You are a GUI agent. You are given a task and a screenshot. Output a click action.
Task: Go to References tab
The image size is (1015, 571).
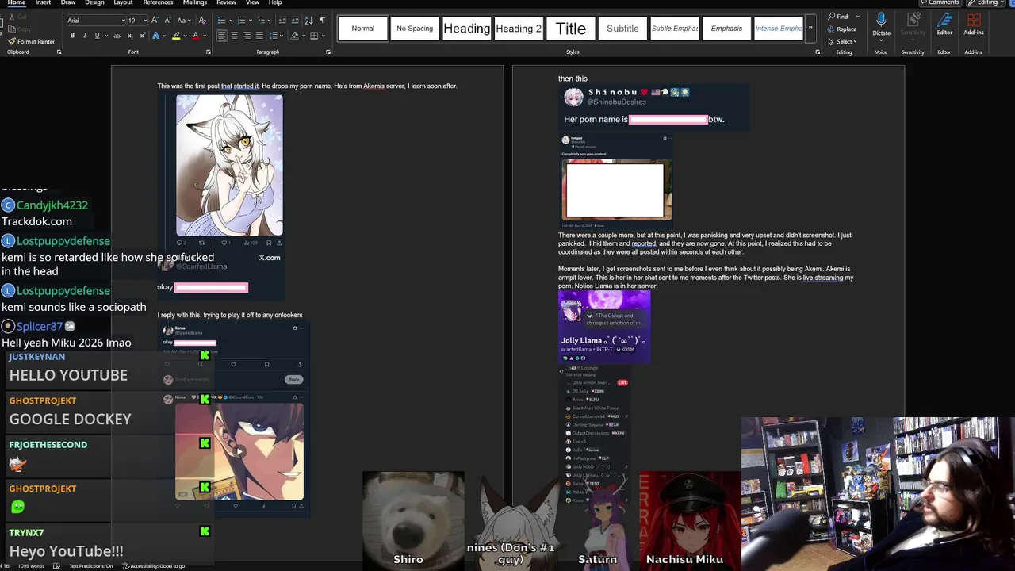pos(158,2)
